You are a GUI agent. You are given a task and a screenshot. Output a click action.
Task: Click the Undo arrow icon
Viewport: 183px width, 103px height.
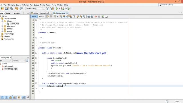17,9
